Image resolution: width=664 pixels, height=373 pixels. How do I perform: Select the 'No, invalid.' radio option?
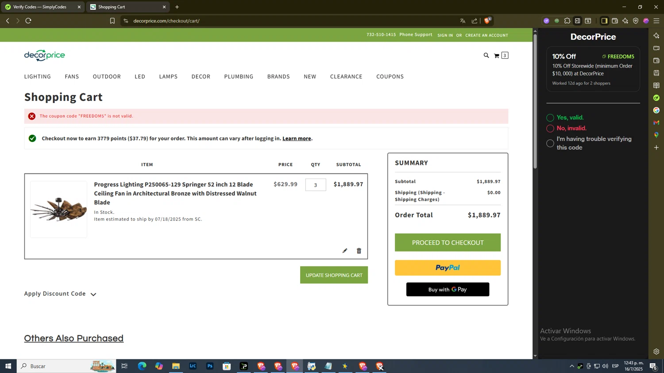tap(550, 128)
